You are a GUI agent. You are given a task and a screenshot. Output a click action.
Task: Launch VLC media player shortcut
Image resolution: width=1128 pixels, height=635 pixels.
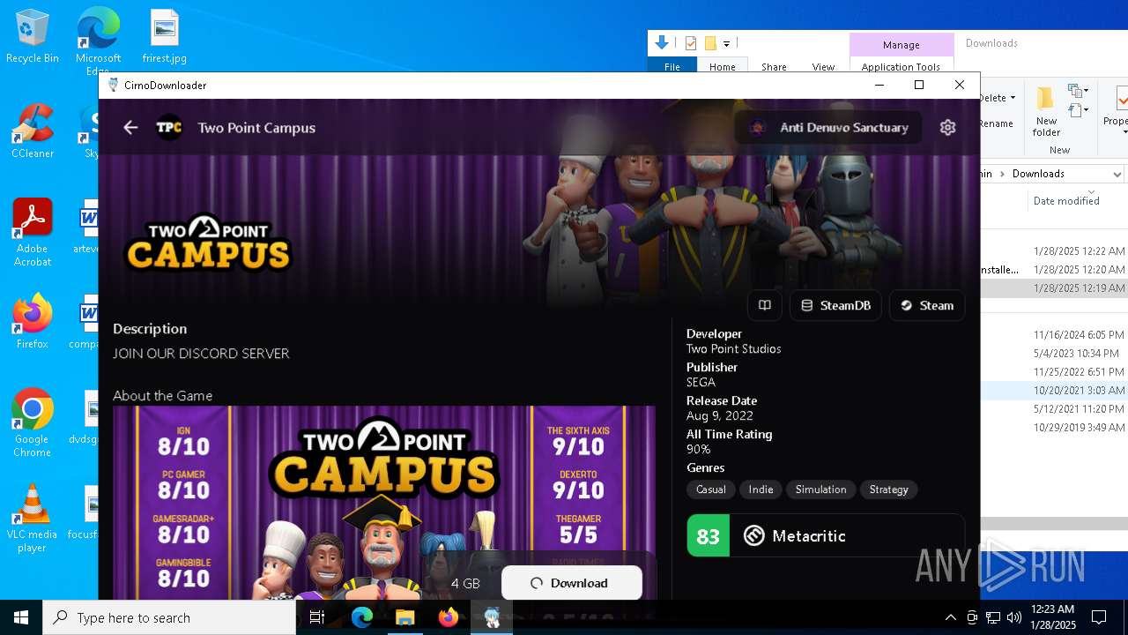click(32, 519)
